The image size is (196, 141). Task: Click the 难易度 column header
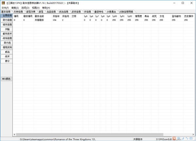coord(139,16)
